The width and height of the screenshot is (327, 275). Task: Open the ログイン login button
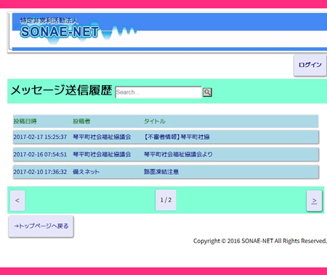click(x=310, y=65)
